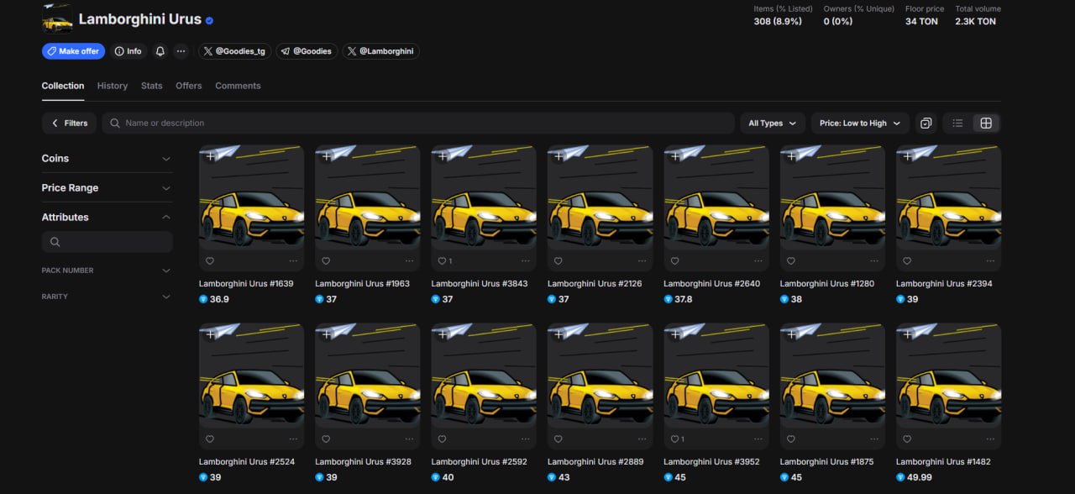Click the sweep/multi-select icon beside sort

pyautogui.click(x=926, y=123)
